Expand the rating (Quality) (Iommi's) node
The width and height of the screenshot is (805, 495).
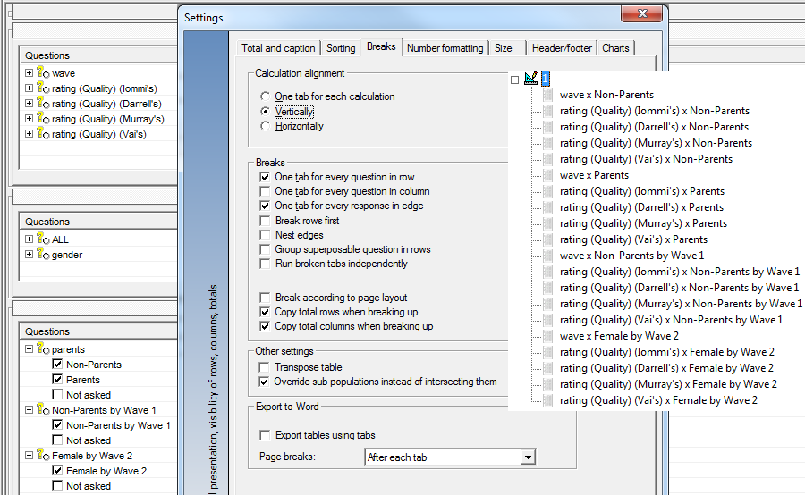tap(30, 88)
